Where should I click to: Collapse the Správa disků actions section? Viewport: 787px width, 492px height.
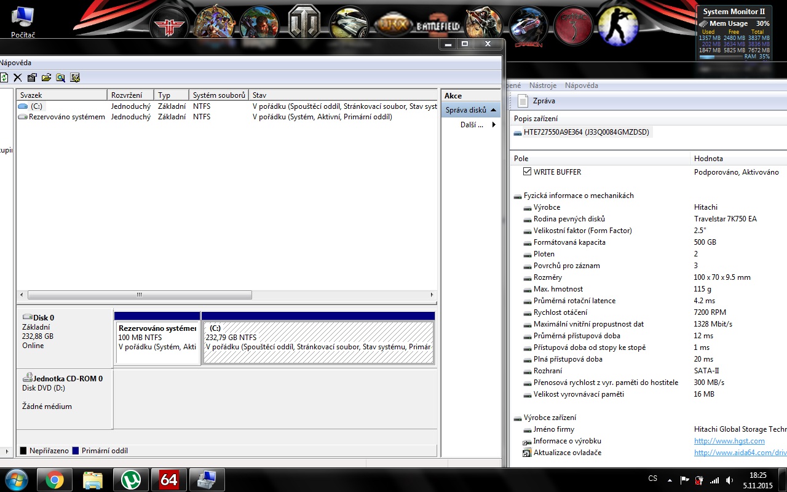pyautogui.click(x=493, y=110)
